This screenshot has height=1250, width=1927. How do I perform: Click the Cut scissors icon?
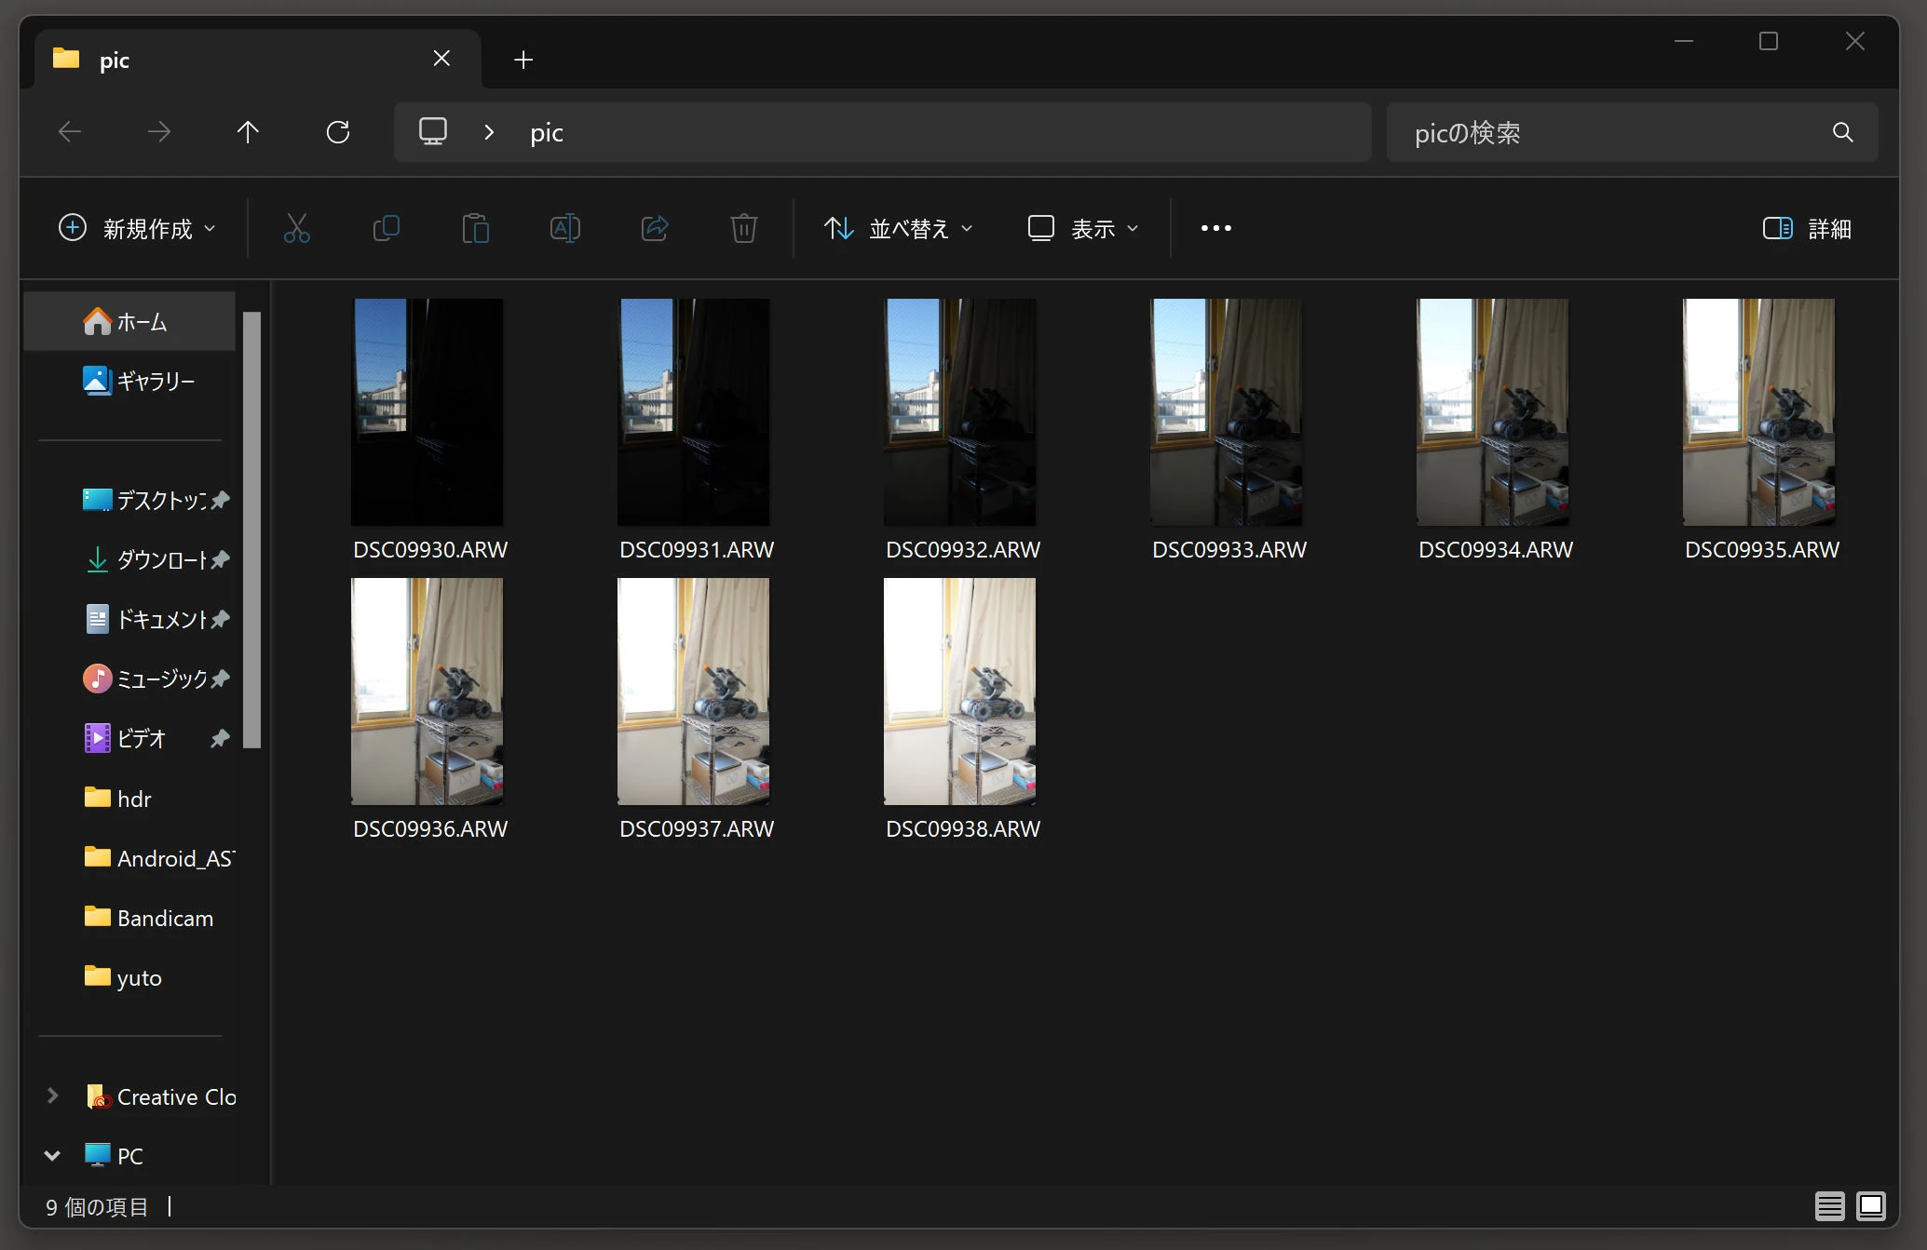tap(296, 228)
